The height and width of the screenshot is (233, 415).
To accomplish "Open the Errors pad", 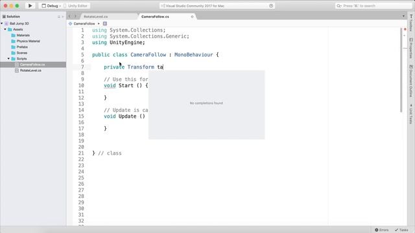I will (x=382, y=230).
